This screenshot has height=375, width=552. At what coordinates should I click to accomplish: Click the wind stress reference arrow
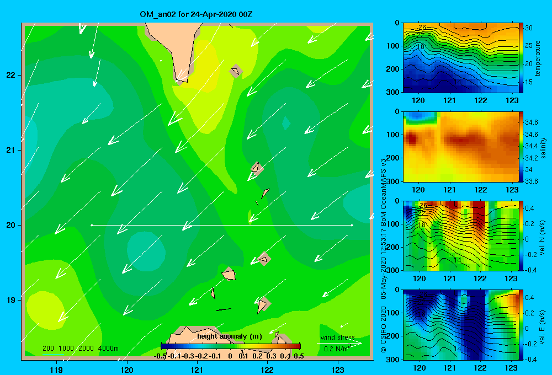click(339, 344)
